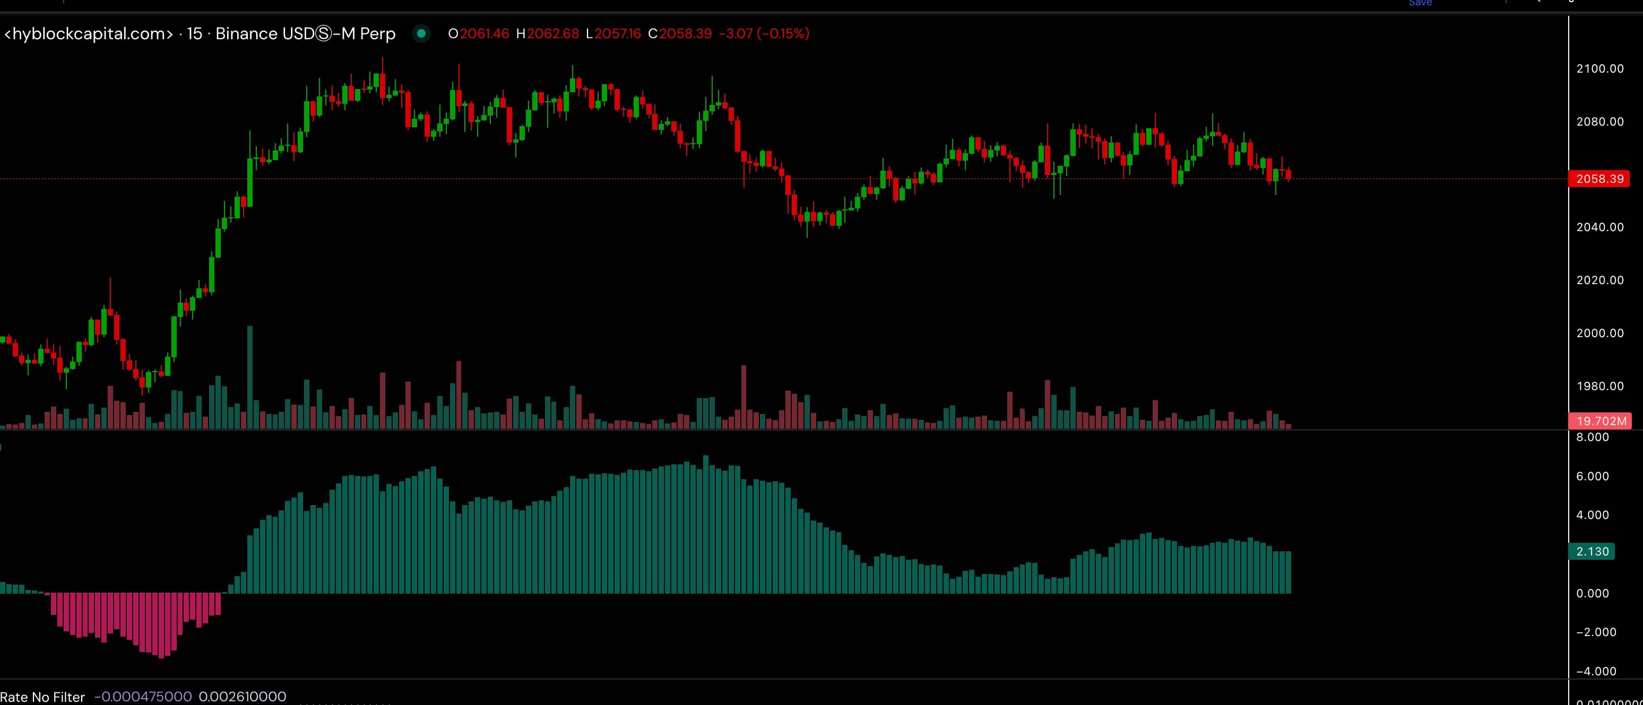Click the -3.07 (-0.15%) change value
Screen dimensions: 1643x705
tap(764, 33)
